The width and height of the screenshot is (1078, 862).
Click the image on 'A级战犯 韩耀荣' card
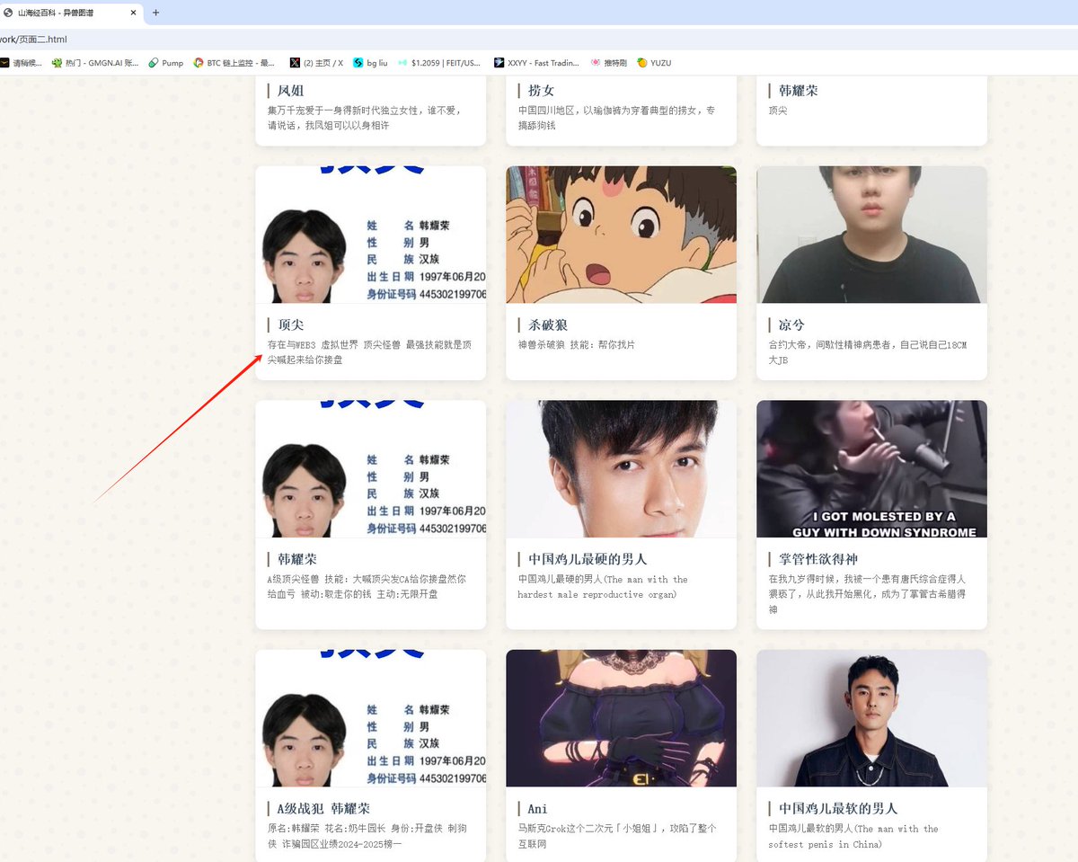(371, 718)
